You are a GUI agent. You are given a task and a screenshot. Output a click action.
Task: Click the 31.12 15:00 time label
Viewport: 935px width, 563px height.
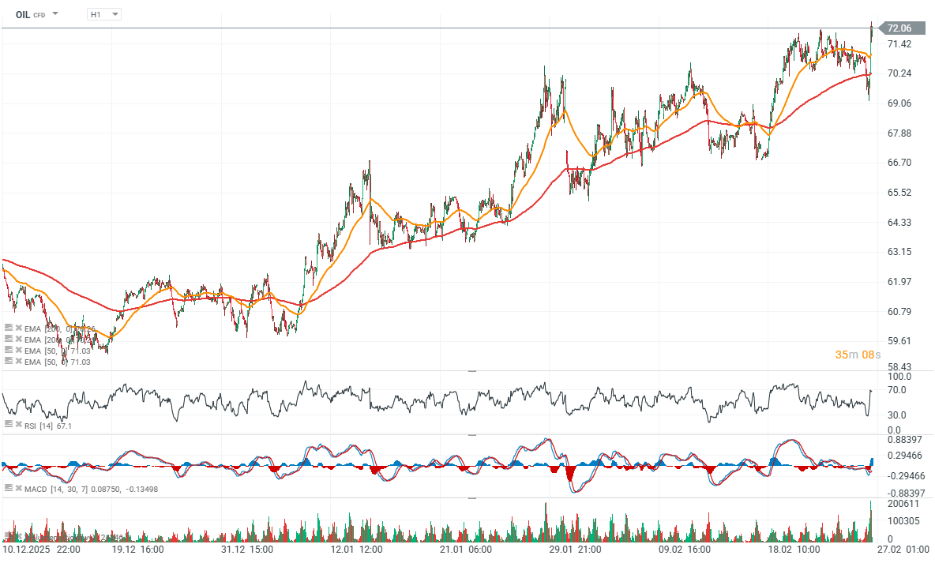click(247, 550)
